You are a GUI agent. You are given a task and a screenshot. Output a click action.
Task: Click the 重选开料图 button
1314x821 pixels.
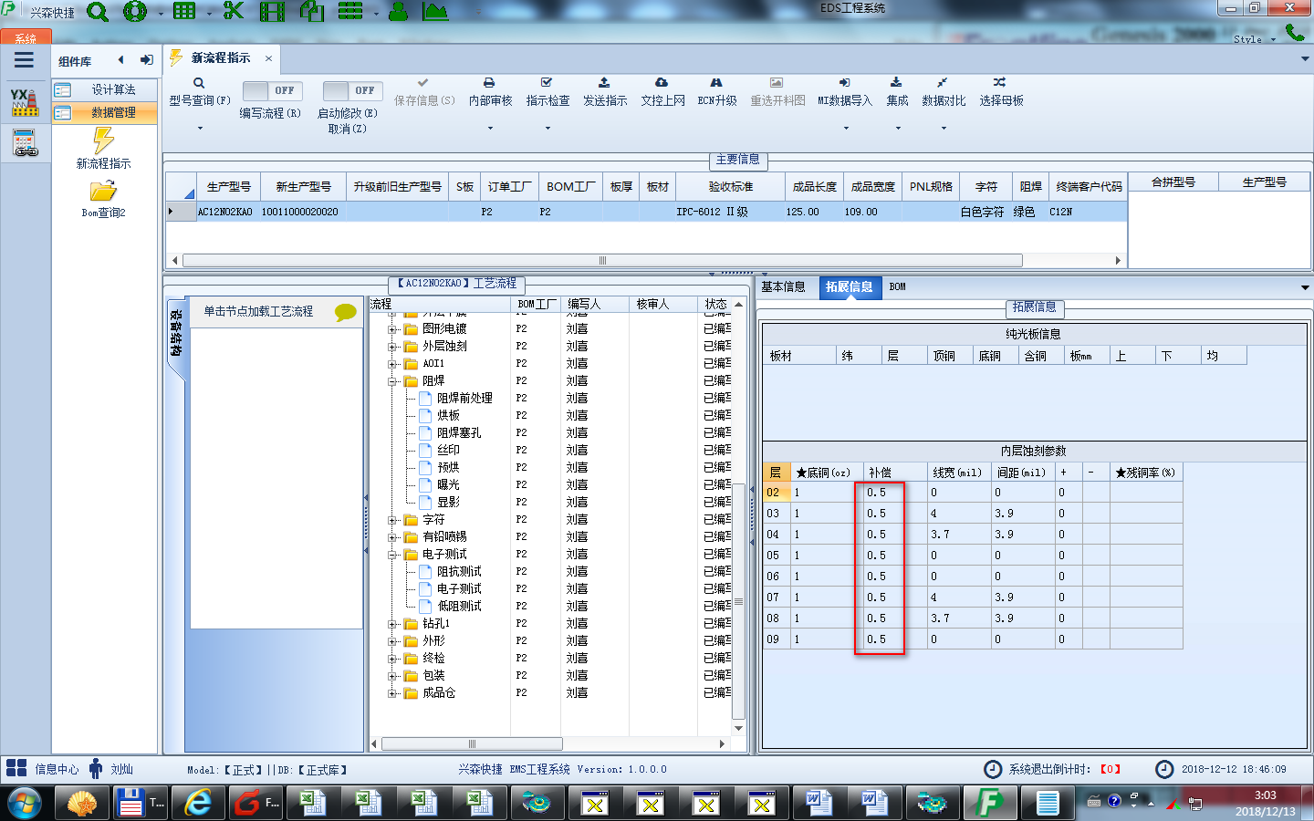point(777,91)
